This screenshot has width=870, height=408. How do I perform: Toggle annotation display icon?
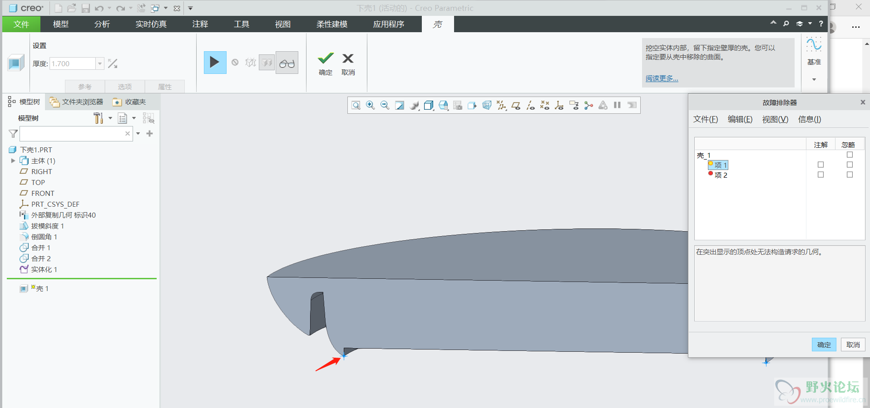coord(574,105)
